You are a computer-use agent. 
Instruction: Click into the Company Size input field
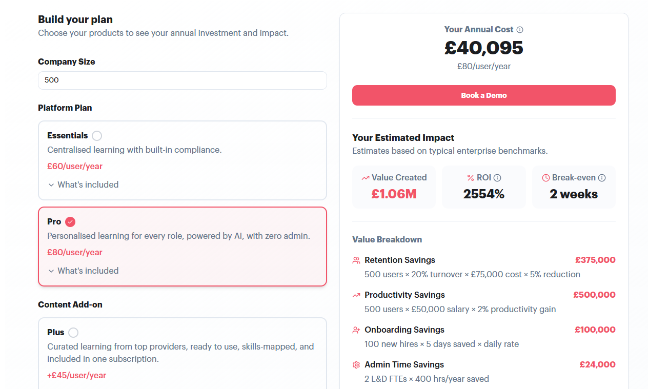click(x=183, y=80)
